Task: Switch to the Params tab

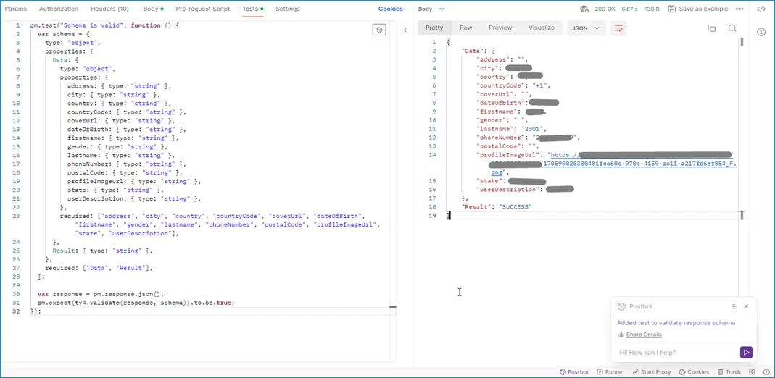Action: (16, 9)
